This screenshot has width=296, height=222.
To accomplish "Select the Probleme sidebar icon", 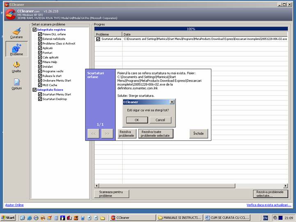I will 16,49.
